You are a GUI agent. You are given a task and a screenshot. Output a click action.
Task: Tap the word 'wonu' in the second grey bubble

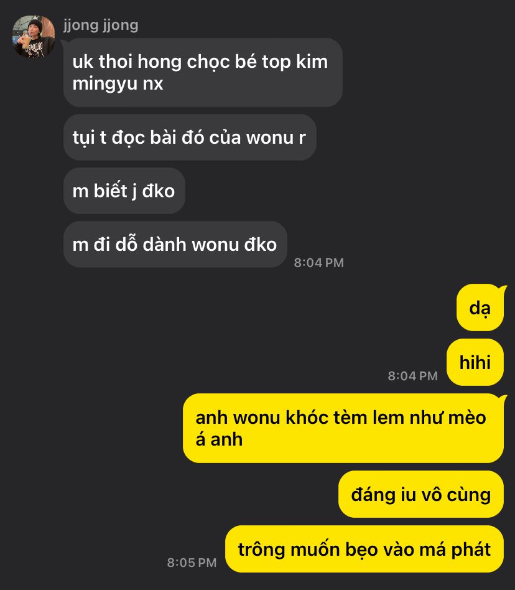coord(270,138)
